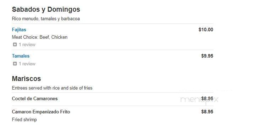Select the Sabados y Domingos section heading
263x129 pixels.
[x=46, y=9]
